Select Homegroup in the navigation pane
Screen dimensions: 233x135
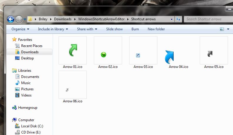pos(28,108)
